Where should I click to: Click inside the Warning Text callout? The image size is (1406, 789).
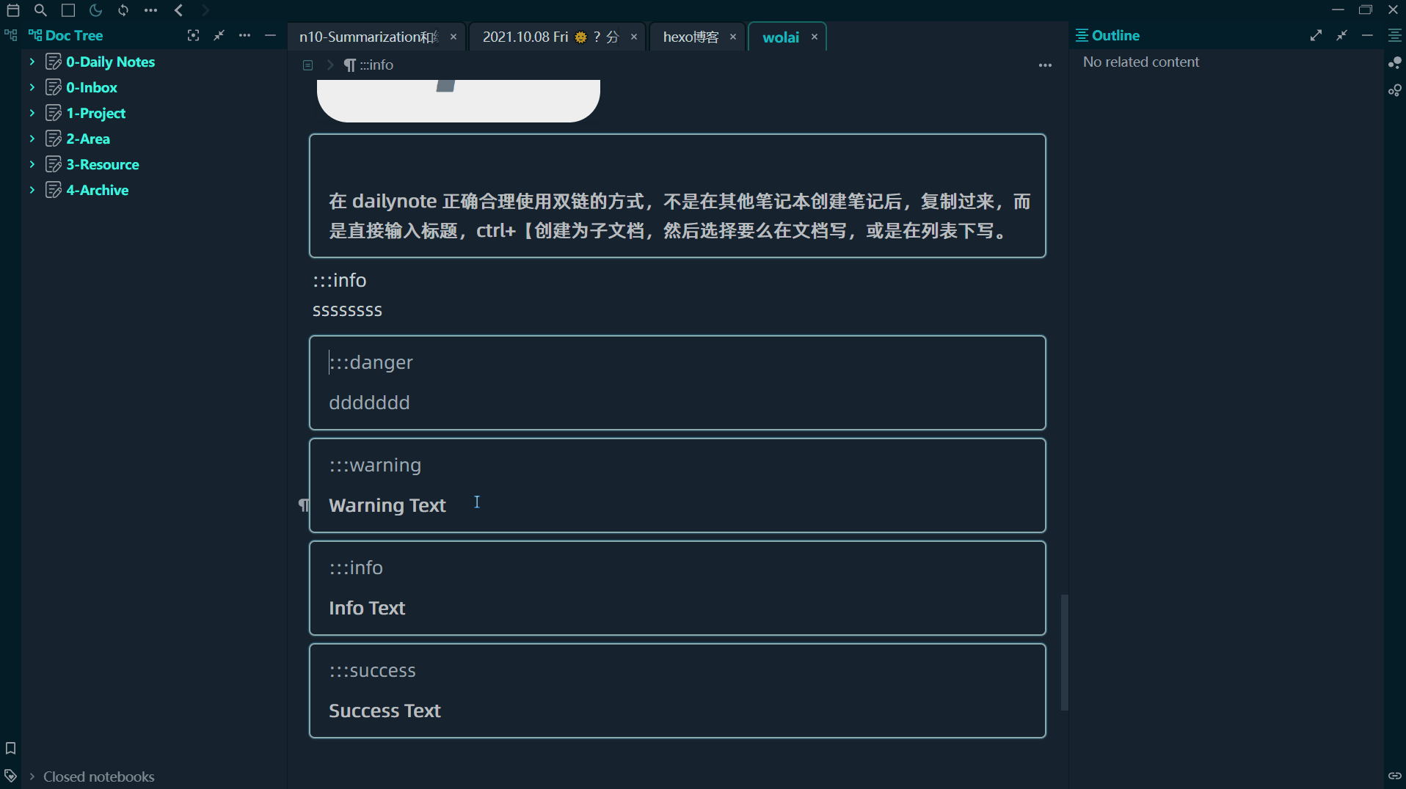(387, 505)
